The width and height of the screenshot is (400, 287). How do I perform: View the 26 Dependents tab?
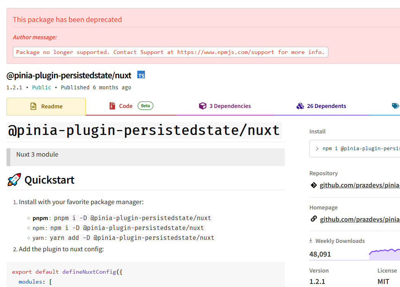click(328, 106)
